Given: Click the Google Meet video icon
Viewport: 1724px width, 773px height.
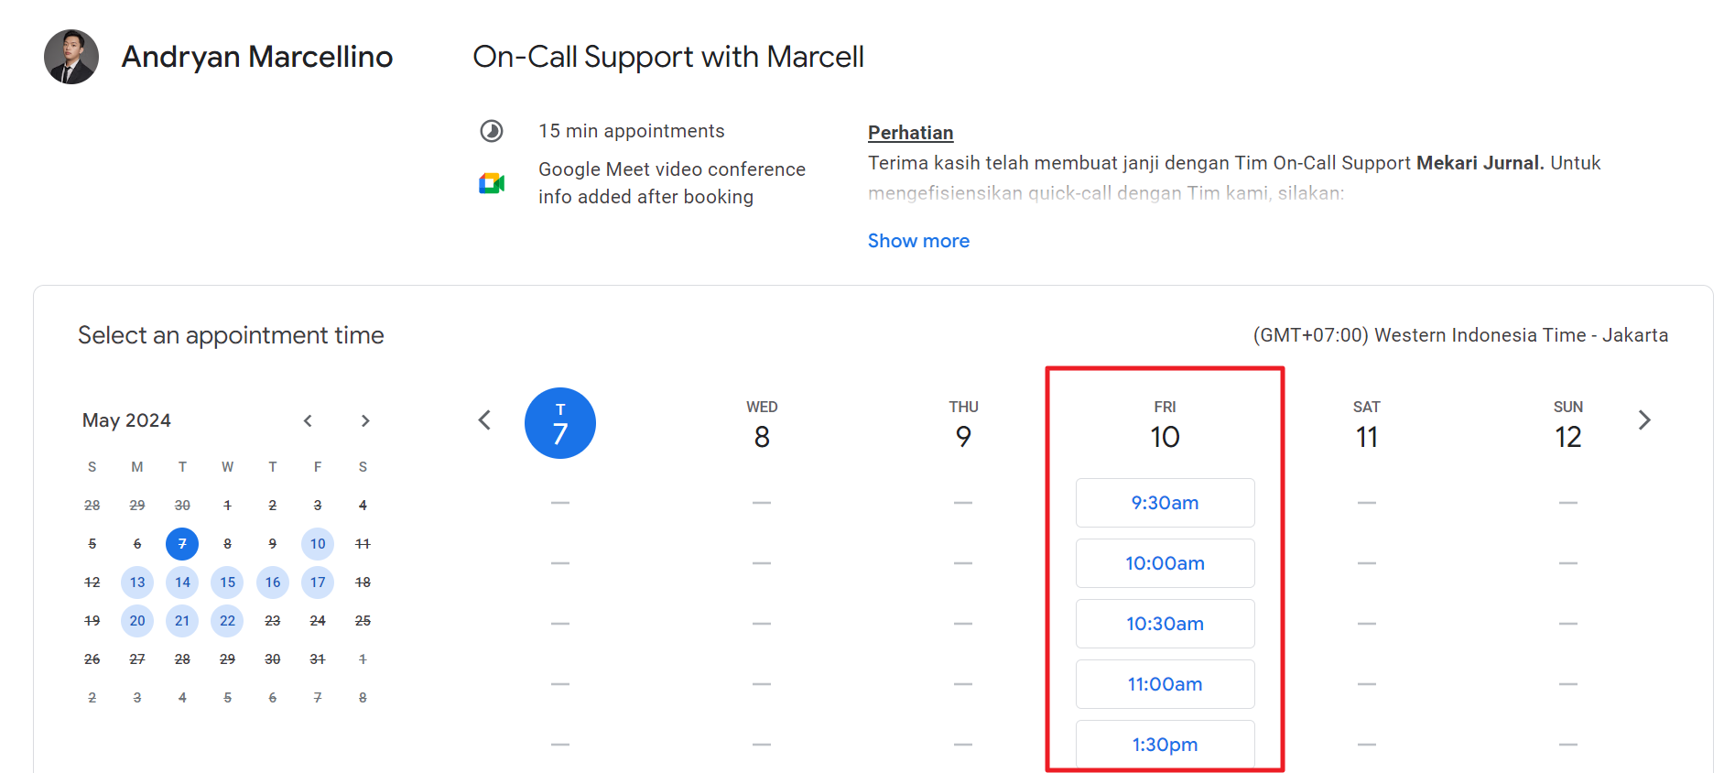Looking at the screenshot, I should pyautogui.click(x=492, y=183).
